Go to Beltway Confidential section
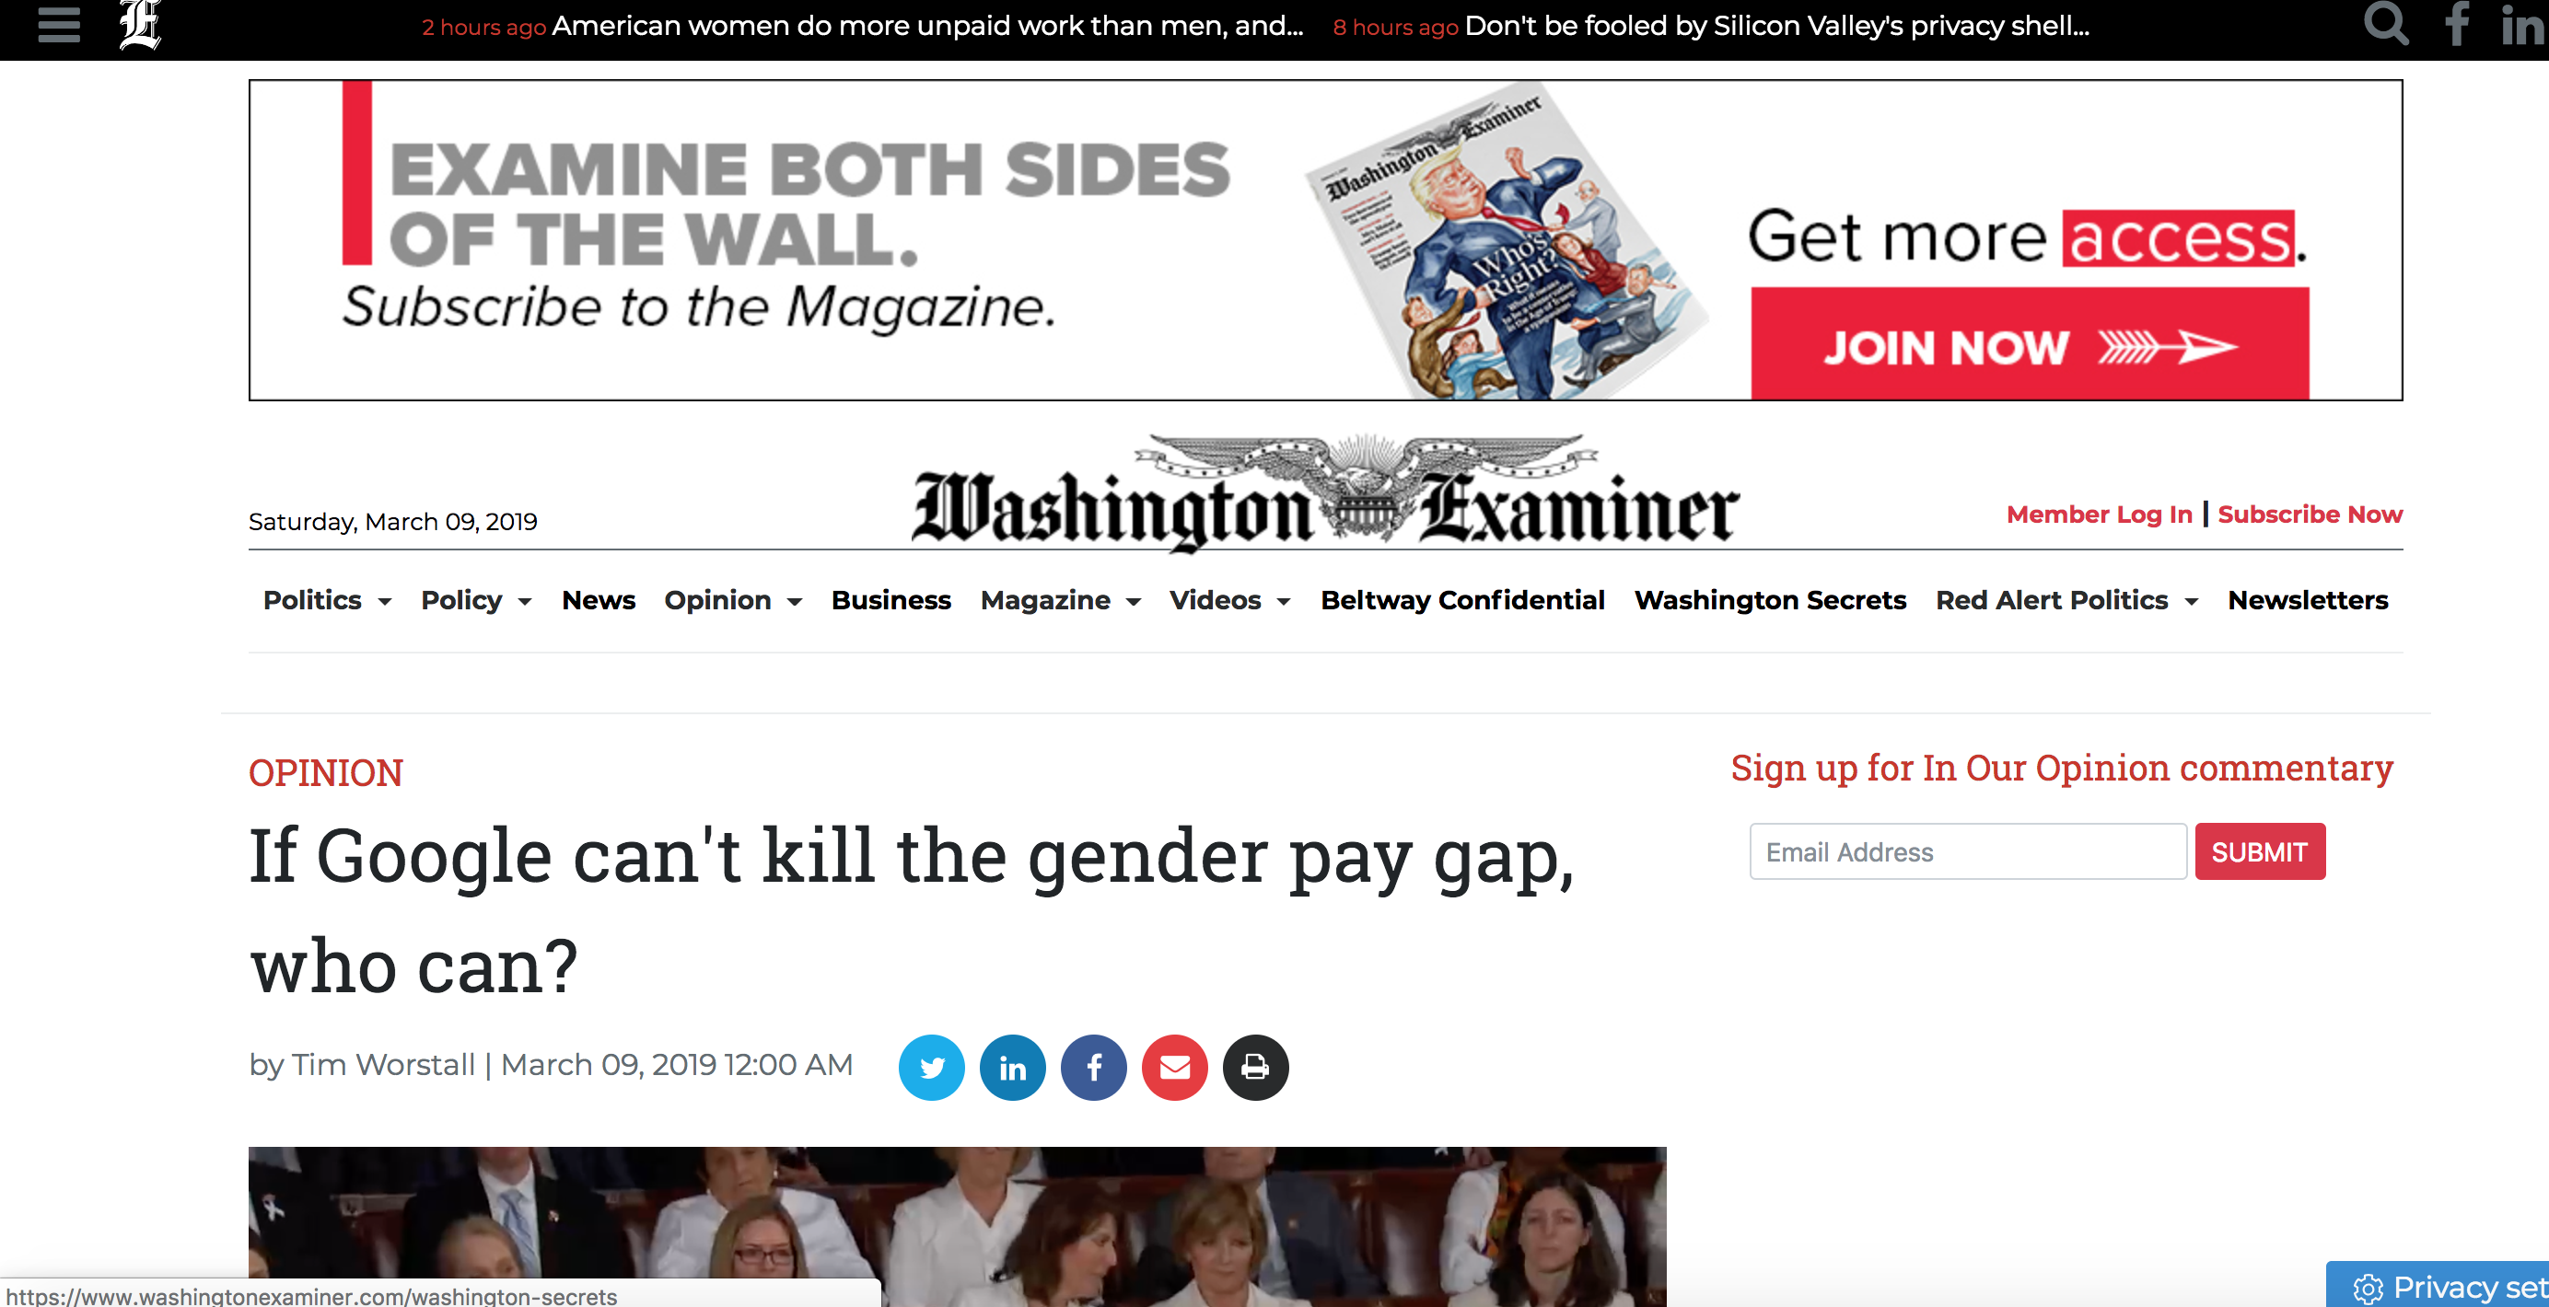 point(1462,600)
